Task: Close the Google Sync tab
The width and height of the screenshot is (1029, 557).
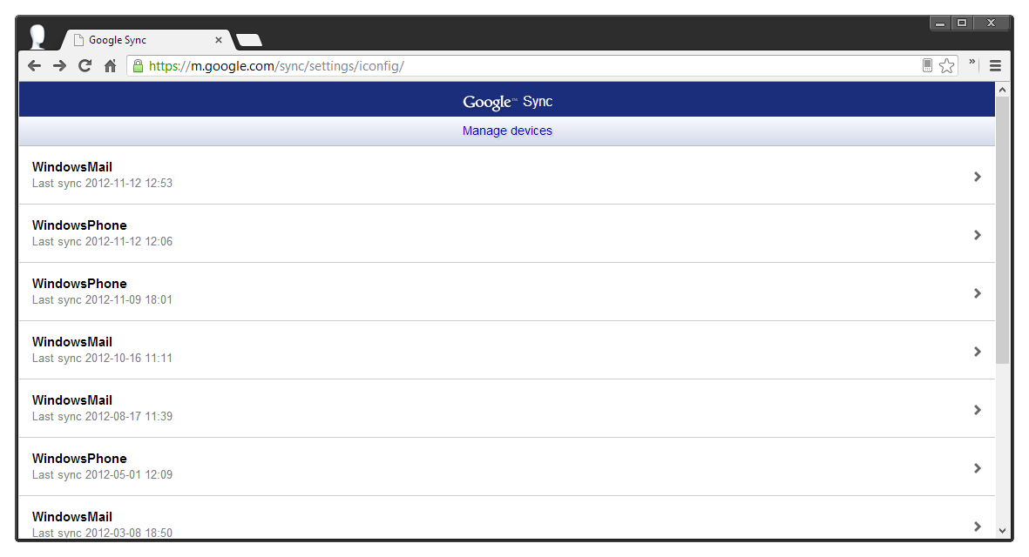Action: (218, 40)
